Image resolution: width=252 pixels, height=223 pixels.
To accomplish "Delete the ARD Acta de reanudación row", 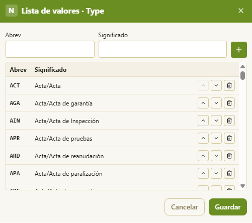I will coord(229,156).
